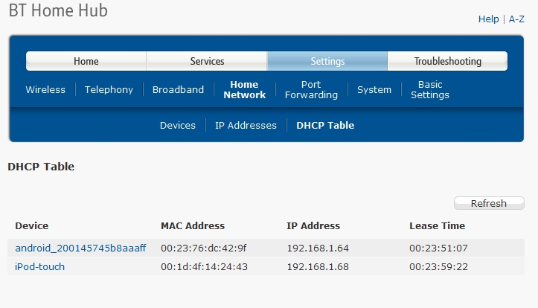
Task: Select the Settings tab
Action: tap(327, 61)
